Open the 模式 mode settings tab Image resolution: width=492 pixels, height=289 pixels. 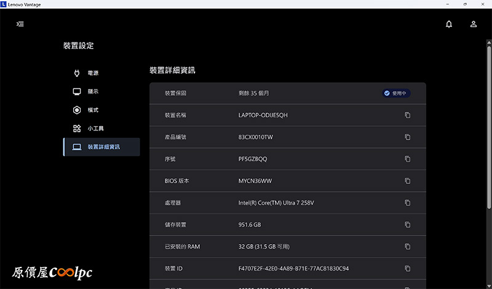pos(101,110)
